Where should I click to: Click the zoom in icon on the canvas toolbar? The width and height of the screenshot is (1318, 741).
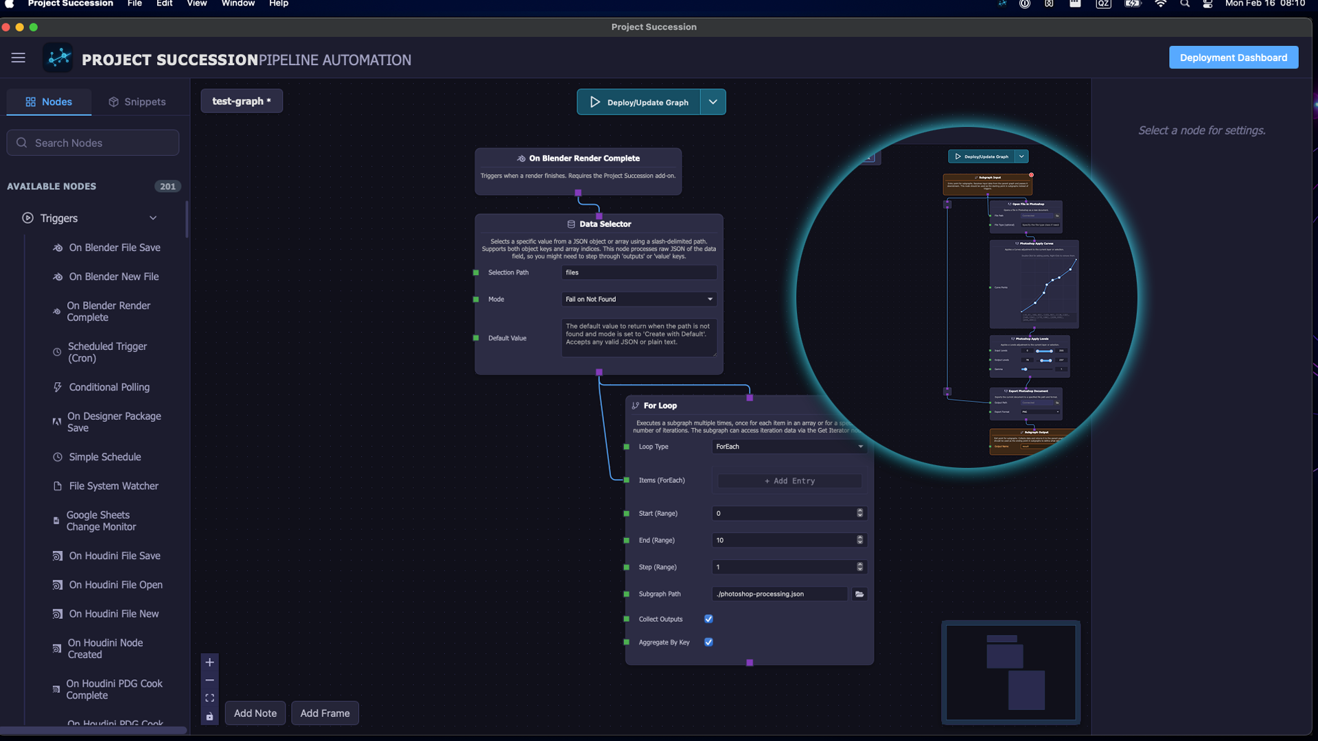(x=209, y=662)
